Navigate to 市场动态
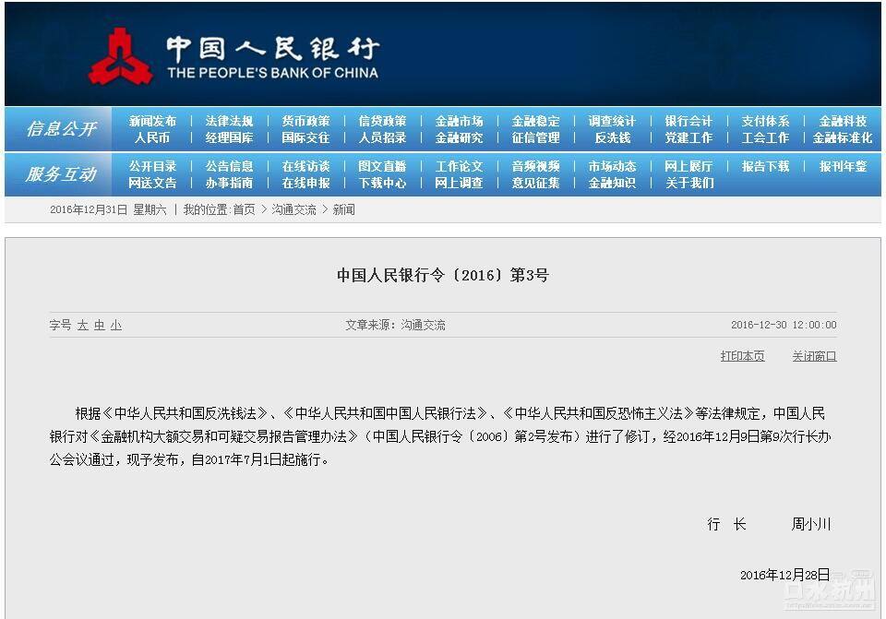 pos(612,167)
